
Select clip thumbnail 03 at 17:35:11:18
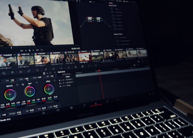click(26, 60)
